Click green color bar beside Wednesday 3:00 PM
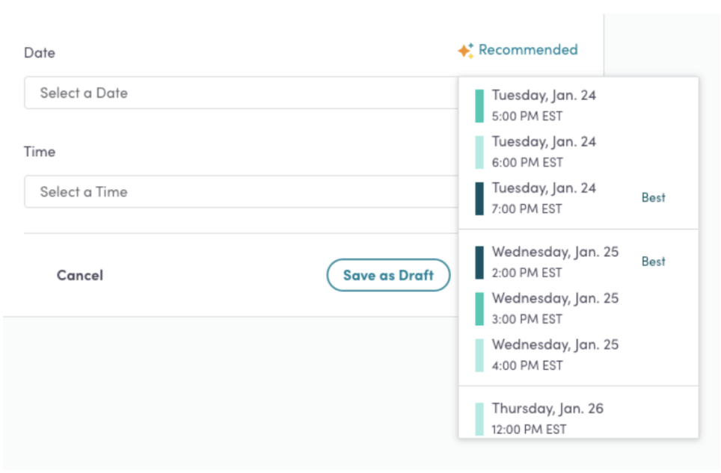The width and height of the screenshot is (721, 473). 479,309
